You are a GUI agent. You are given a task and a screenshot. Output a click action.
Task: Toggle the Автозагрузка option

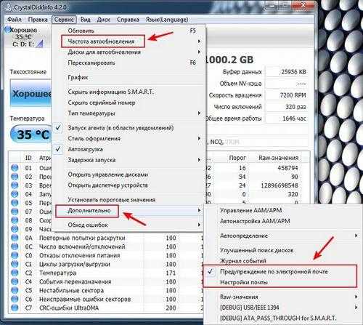coord(129,149)
